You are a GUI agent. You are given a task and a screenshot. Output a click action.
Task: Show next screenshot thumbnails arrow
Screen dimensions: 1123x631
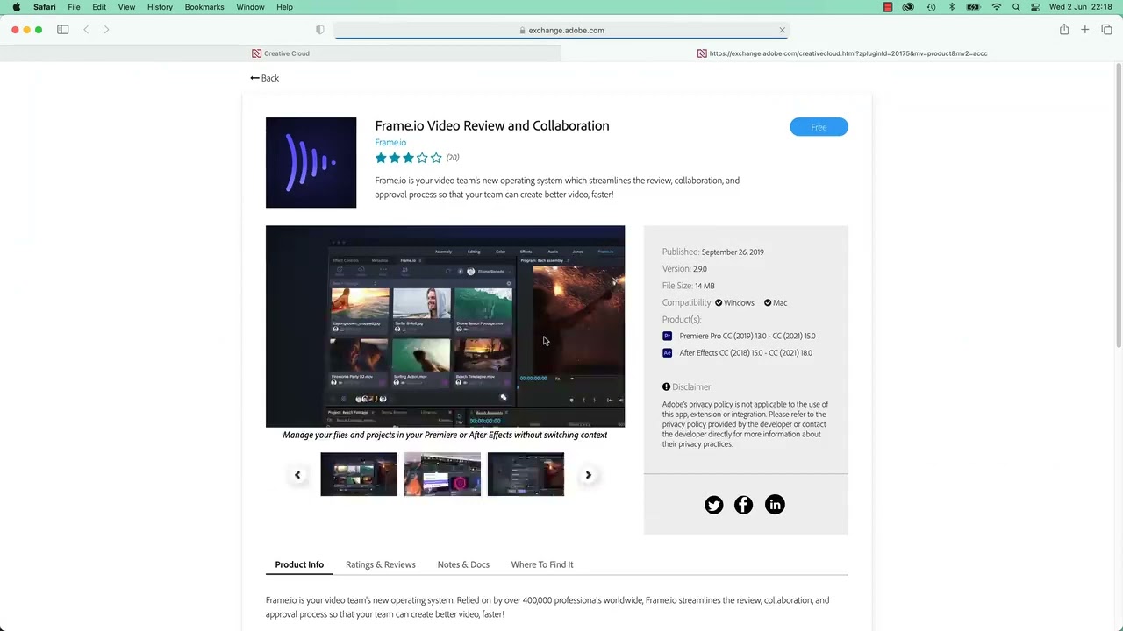click(589, 475)
